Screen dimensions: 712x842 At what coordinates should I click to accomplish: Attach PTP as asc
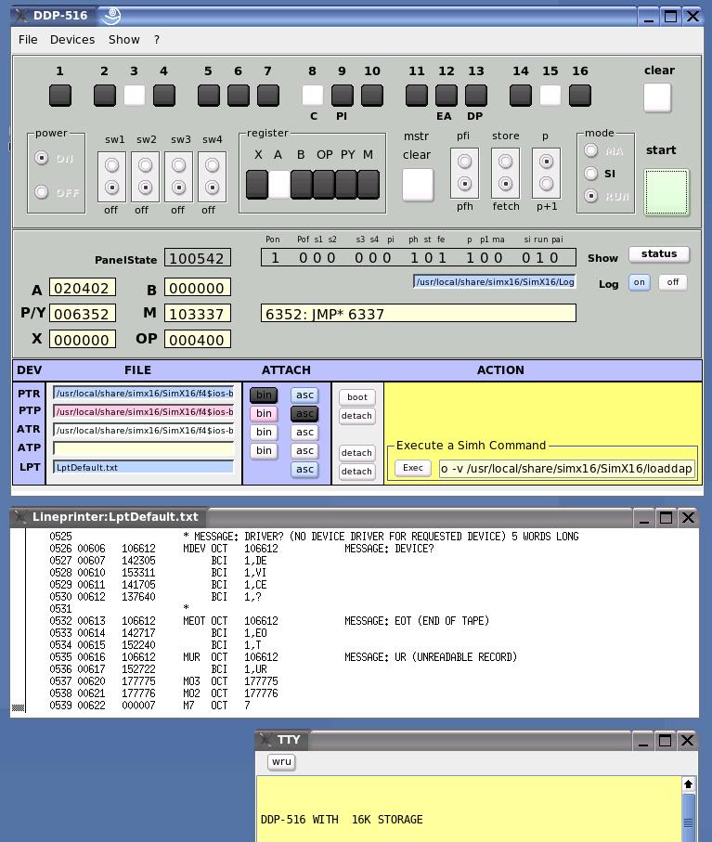(304, 413)
